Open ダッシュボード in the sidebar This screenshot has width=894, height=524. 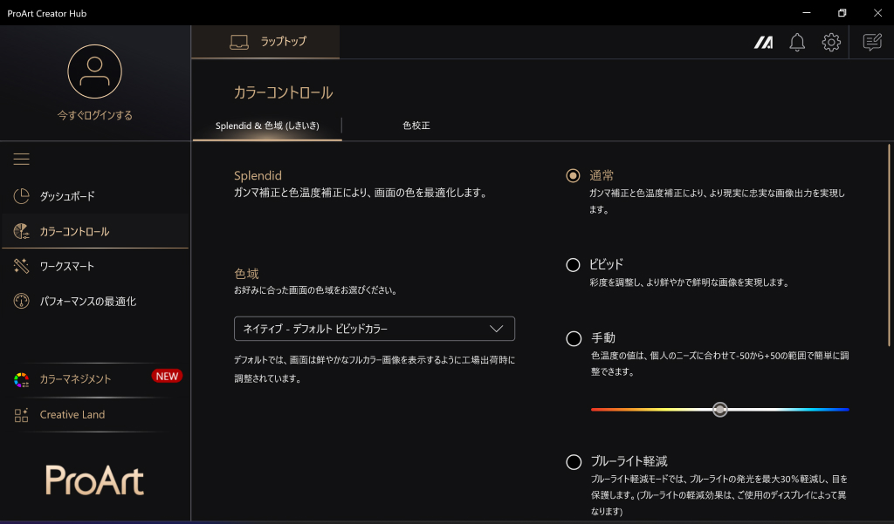point(95,196)
